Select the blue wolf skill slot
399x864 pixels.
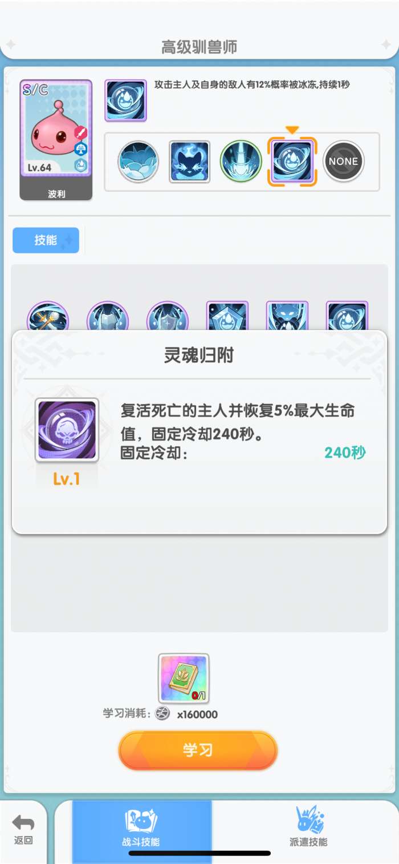point(190,162)
